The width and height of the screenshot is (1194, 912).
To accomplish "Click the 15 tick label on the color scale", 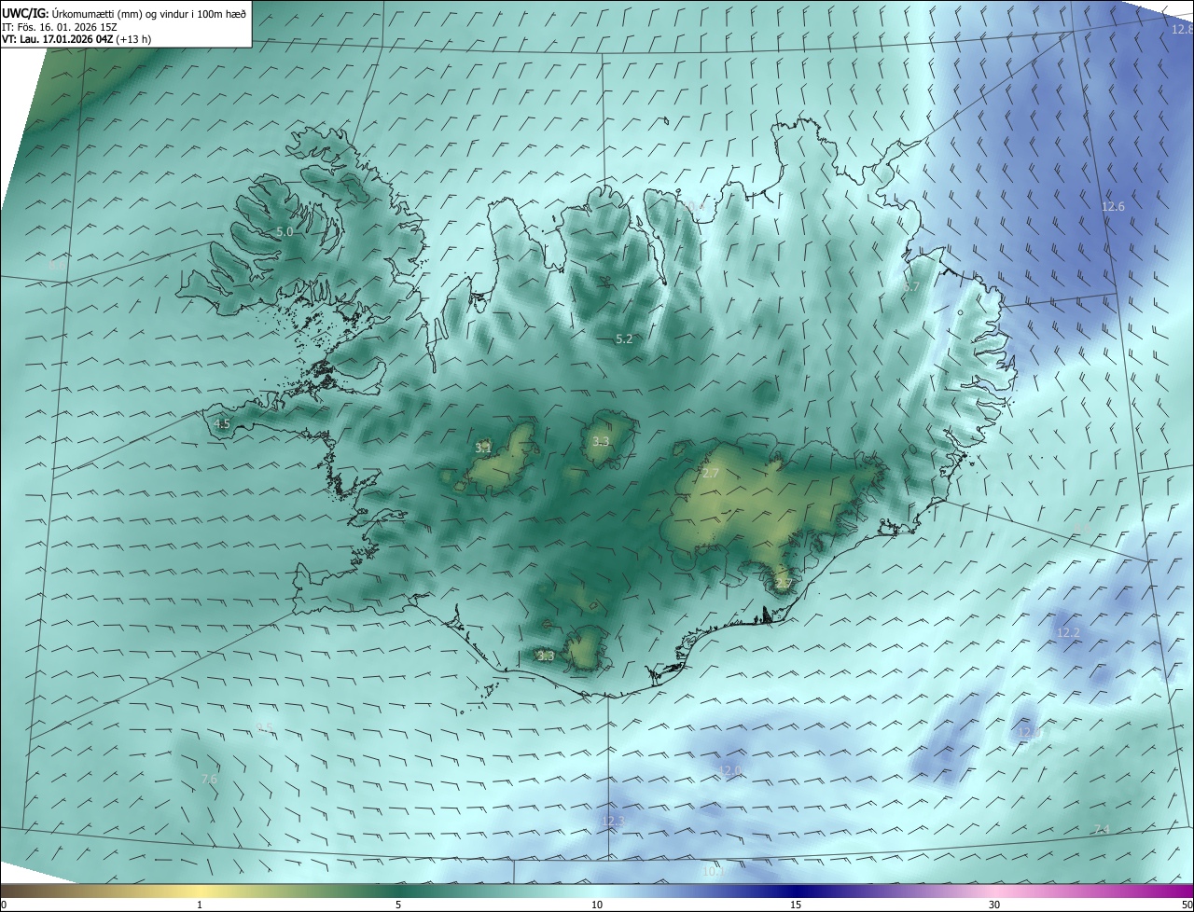I will (796, 905).
